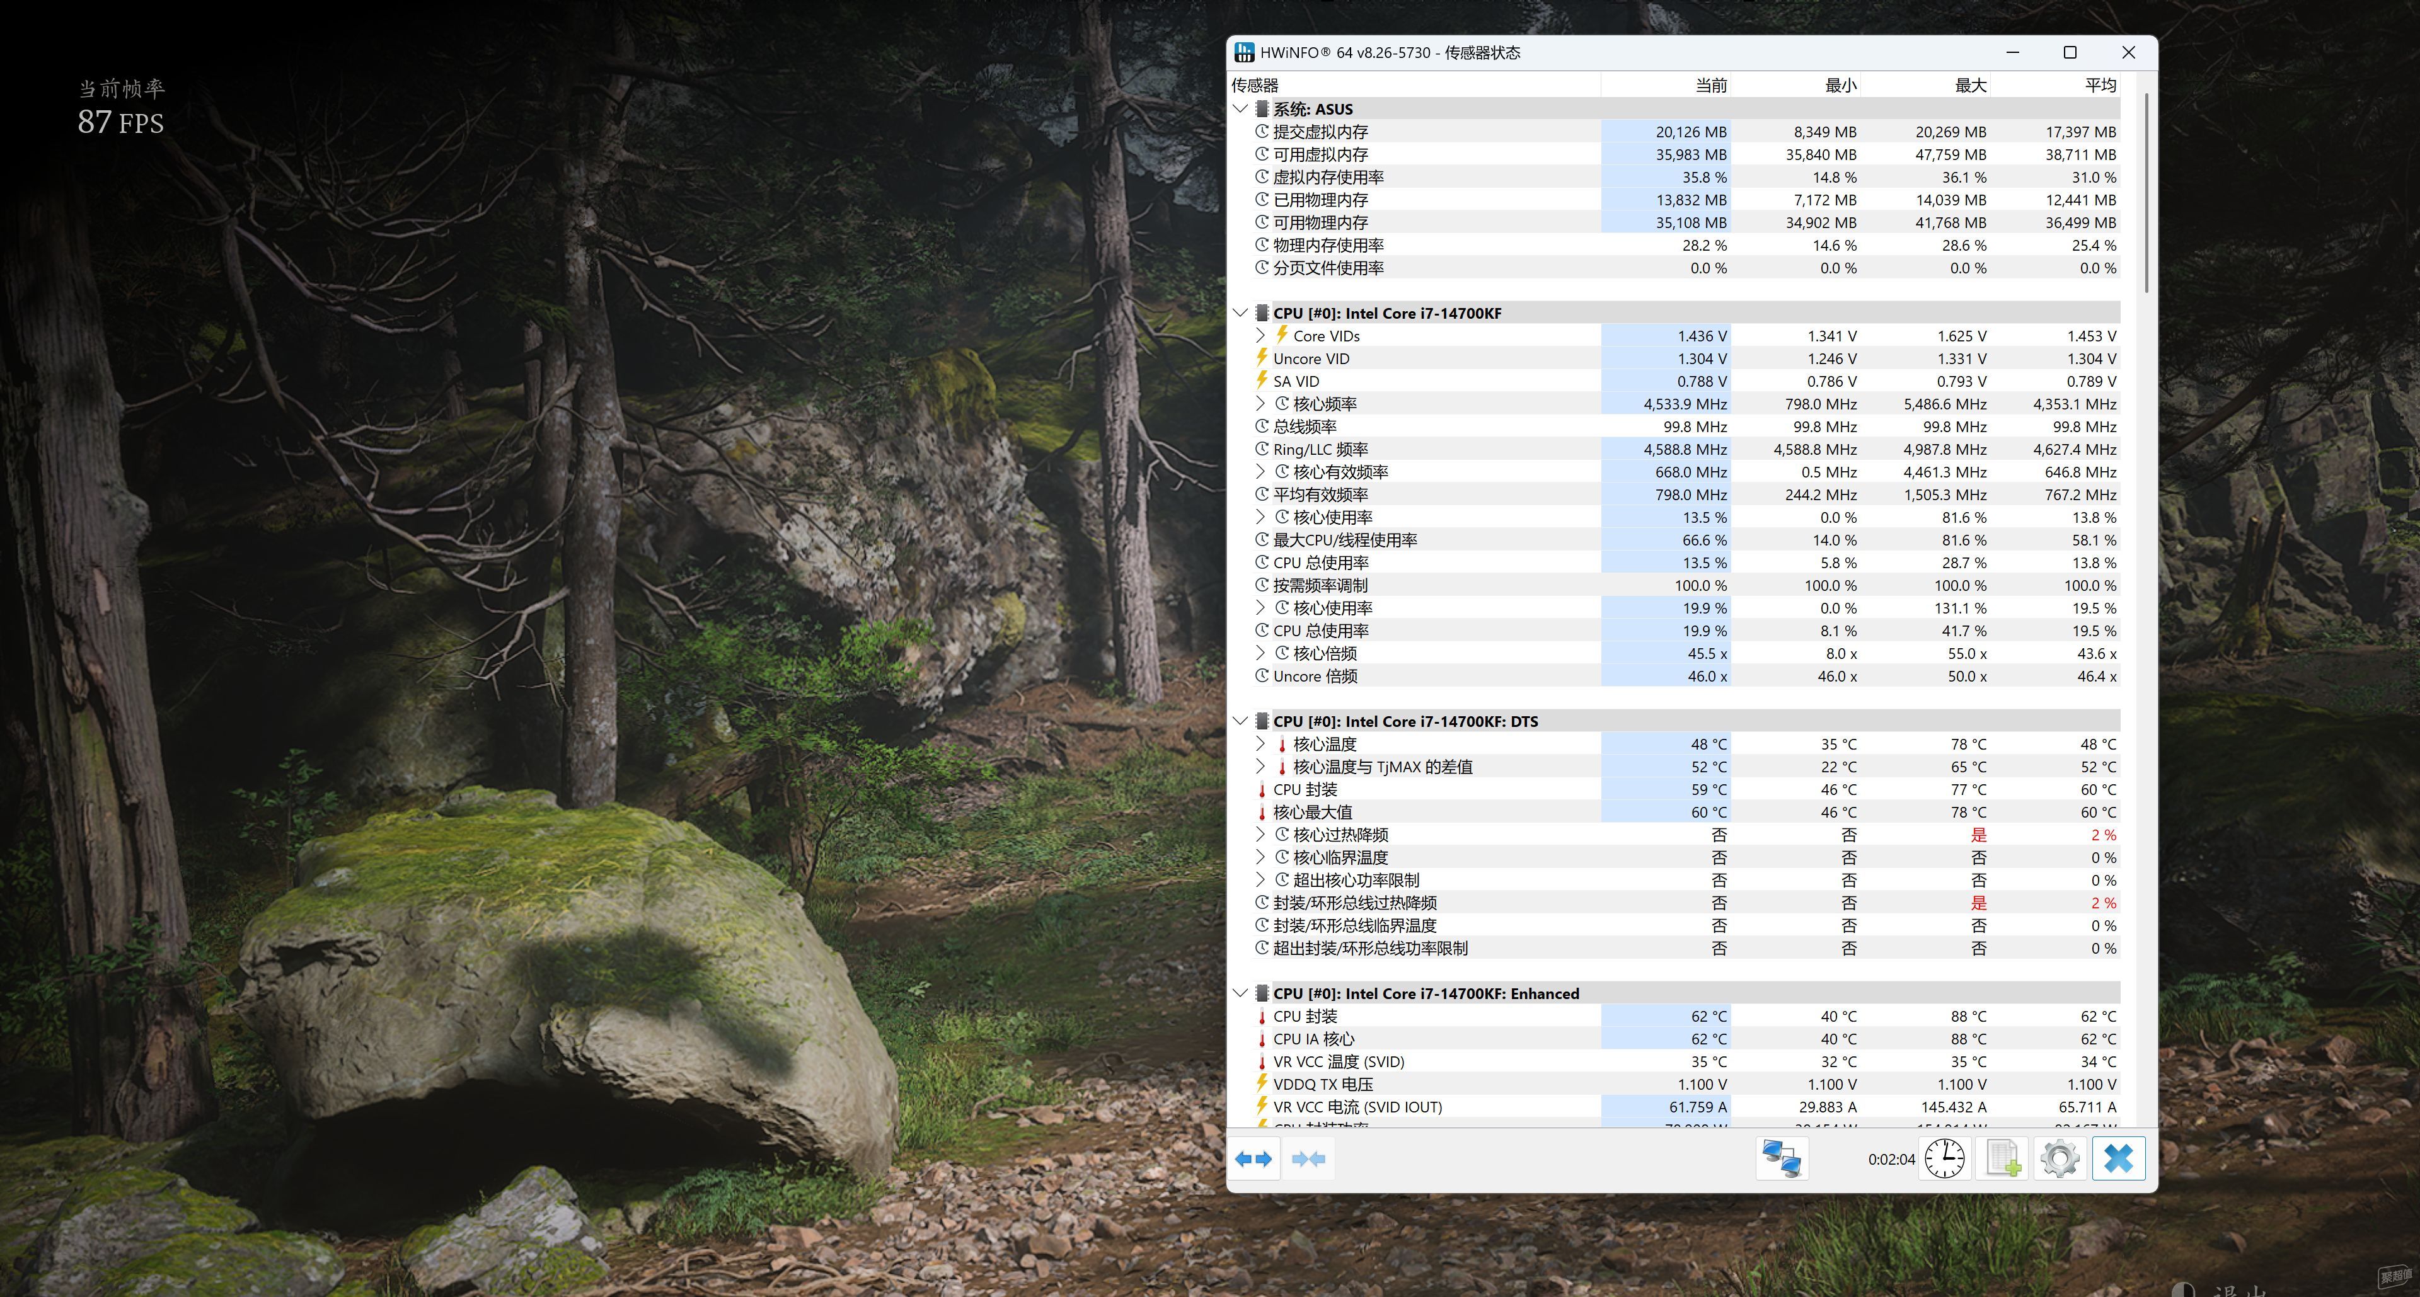Click the 0:02:04 elapsed time readout
2420x1297 pixels.
click(1891, 1160)
